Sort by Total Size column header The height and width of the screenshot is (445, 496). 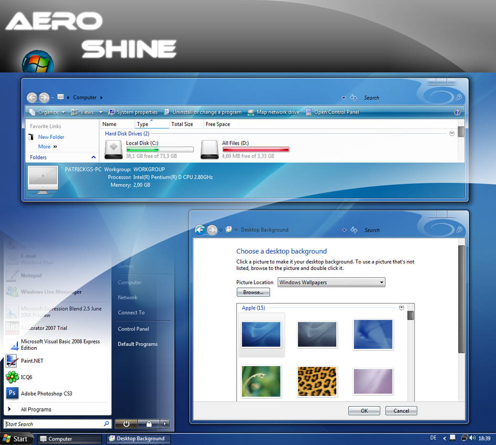point(185,124)
